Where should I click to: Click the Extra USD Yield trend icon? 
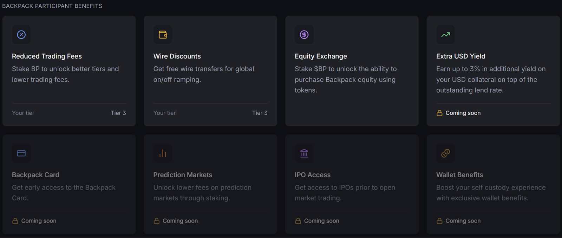coord(445,35)
